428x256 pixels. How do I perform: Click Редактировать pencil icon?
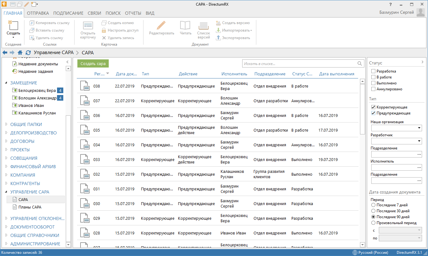coord(161,25)
